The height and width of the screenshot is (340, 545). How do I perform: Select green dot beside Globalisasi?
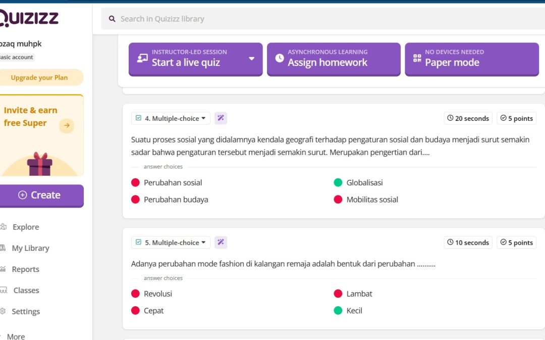[x=338, y=182]
